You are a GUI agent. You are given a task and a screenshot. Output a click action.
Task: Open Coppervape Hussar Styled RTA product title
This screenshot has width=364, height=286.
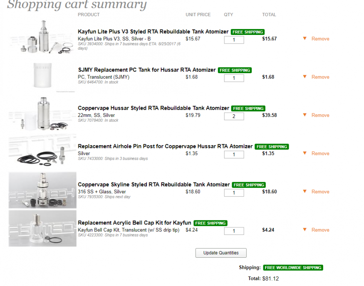[x=154, y=108]
